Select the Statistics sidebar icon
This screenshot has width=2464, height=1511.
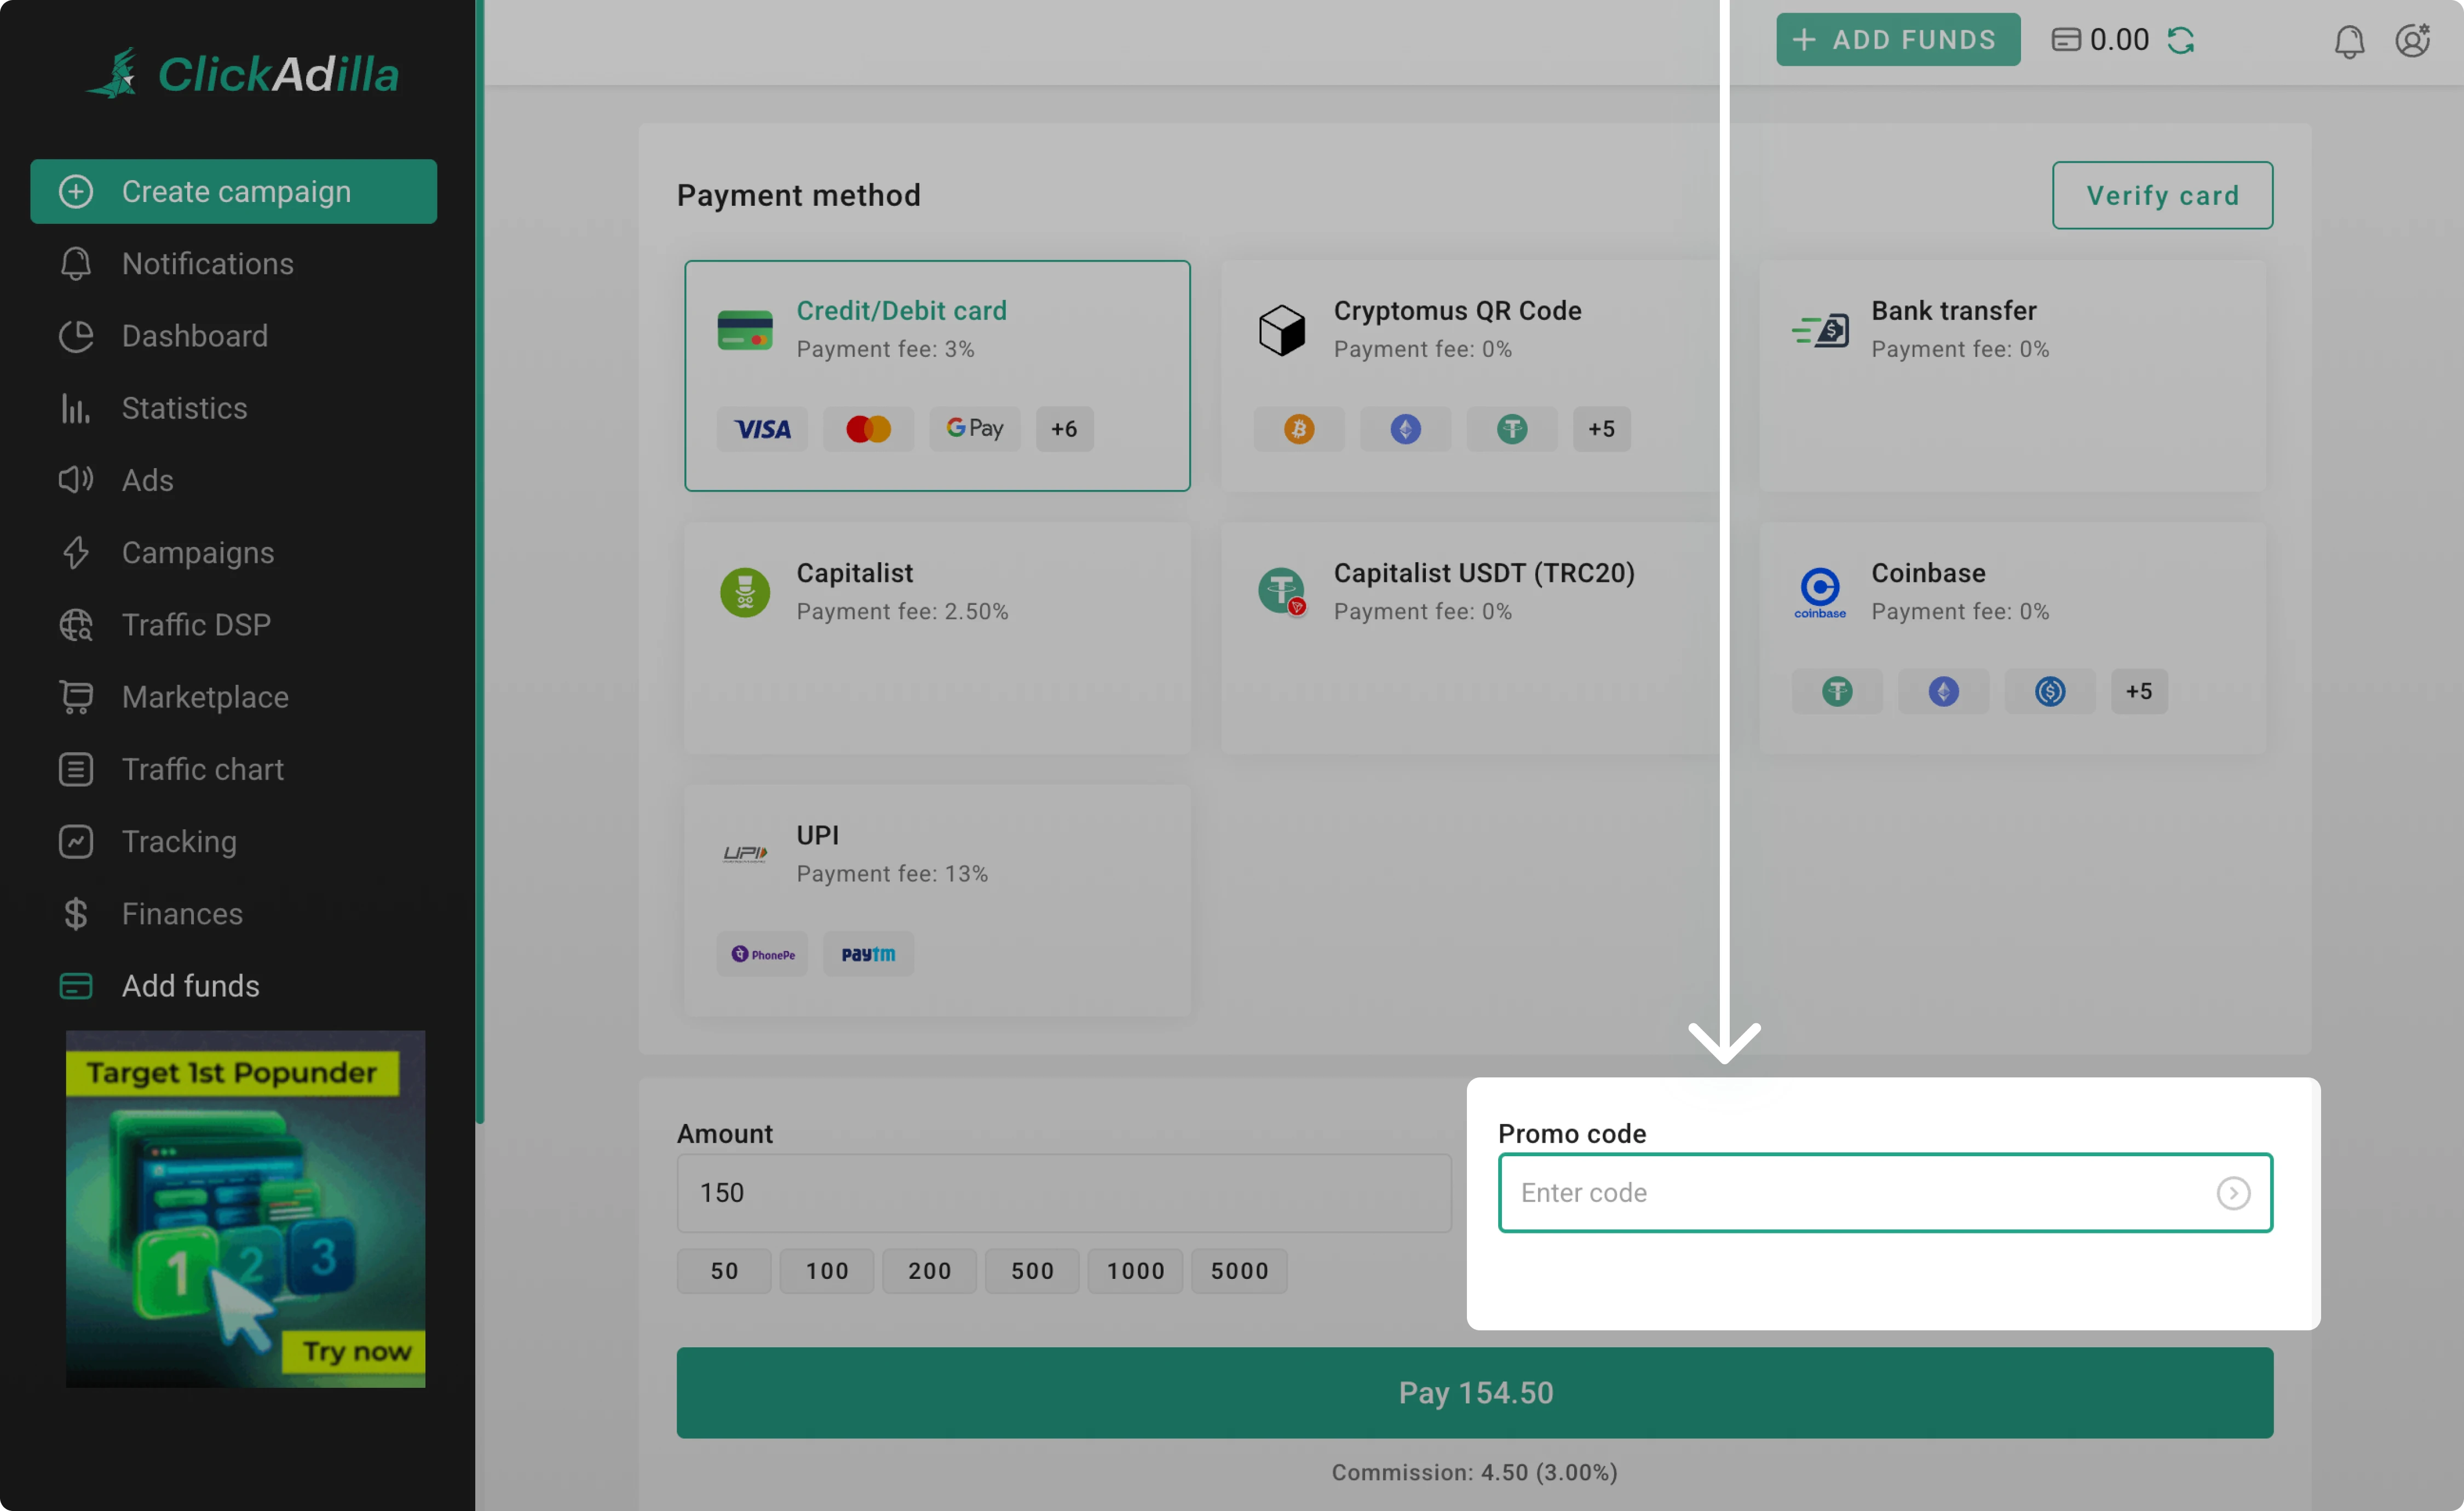pos(76,408)
